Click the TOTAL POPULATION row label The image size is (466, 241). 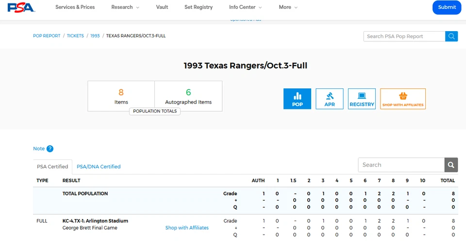85,194
